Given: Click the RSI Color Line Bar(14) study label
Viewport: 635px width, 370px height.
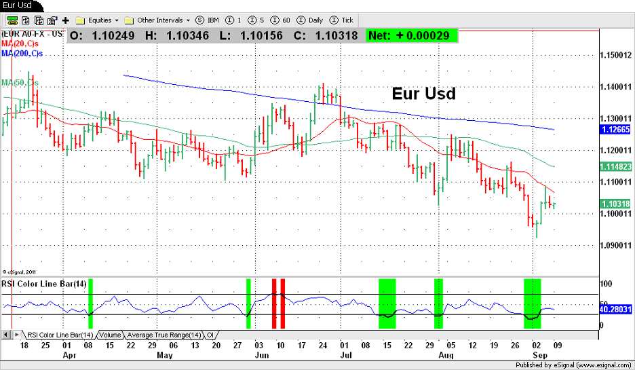Looking at the screenshot, I should (x=44, y=284).
